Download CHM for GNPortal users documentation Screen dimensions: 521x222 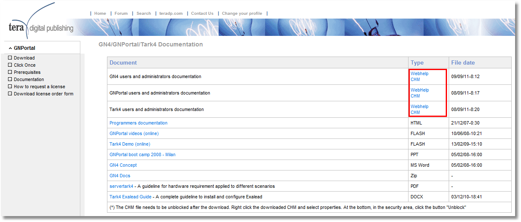tap(415, 96)
